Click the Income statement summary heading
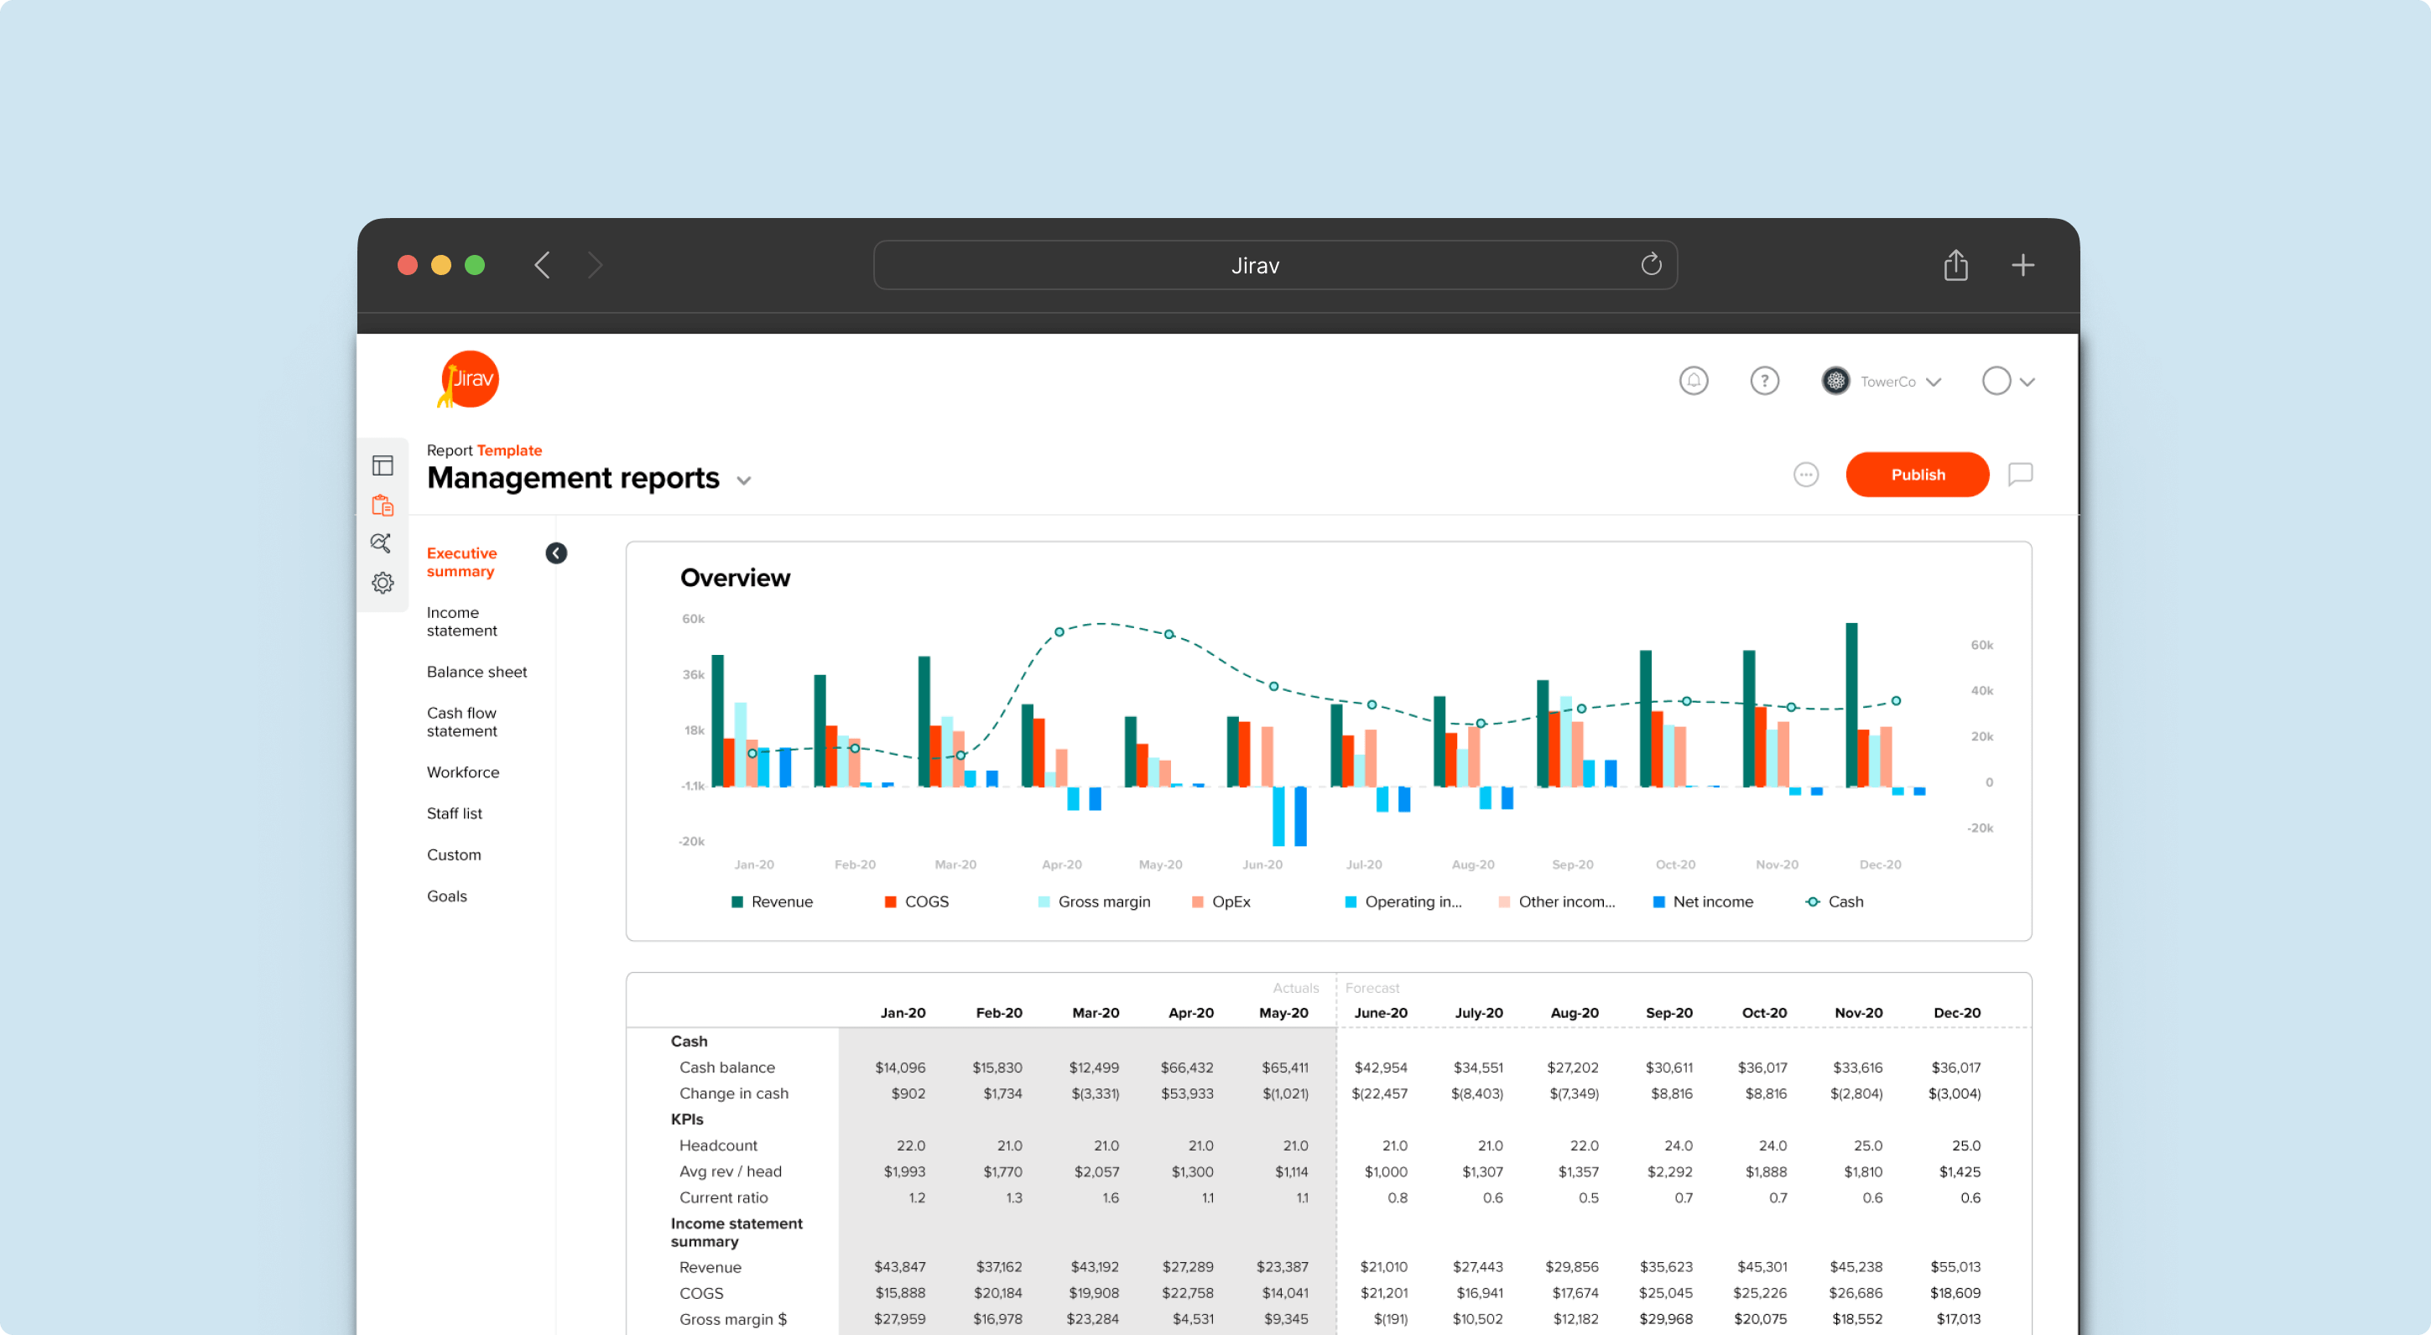The image size is (2431, 1335). click(x=737, y=1232)
